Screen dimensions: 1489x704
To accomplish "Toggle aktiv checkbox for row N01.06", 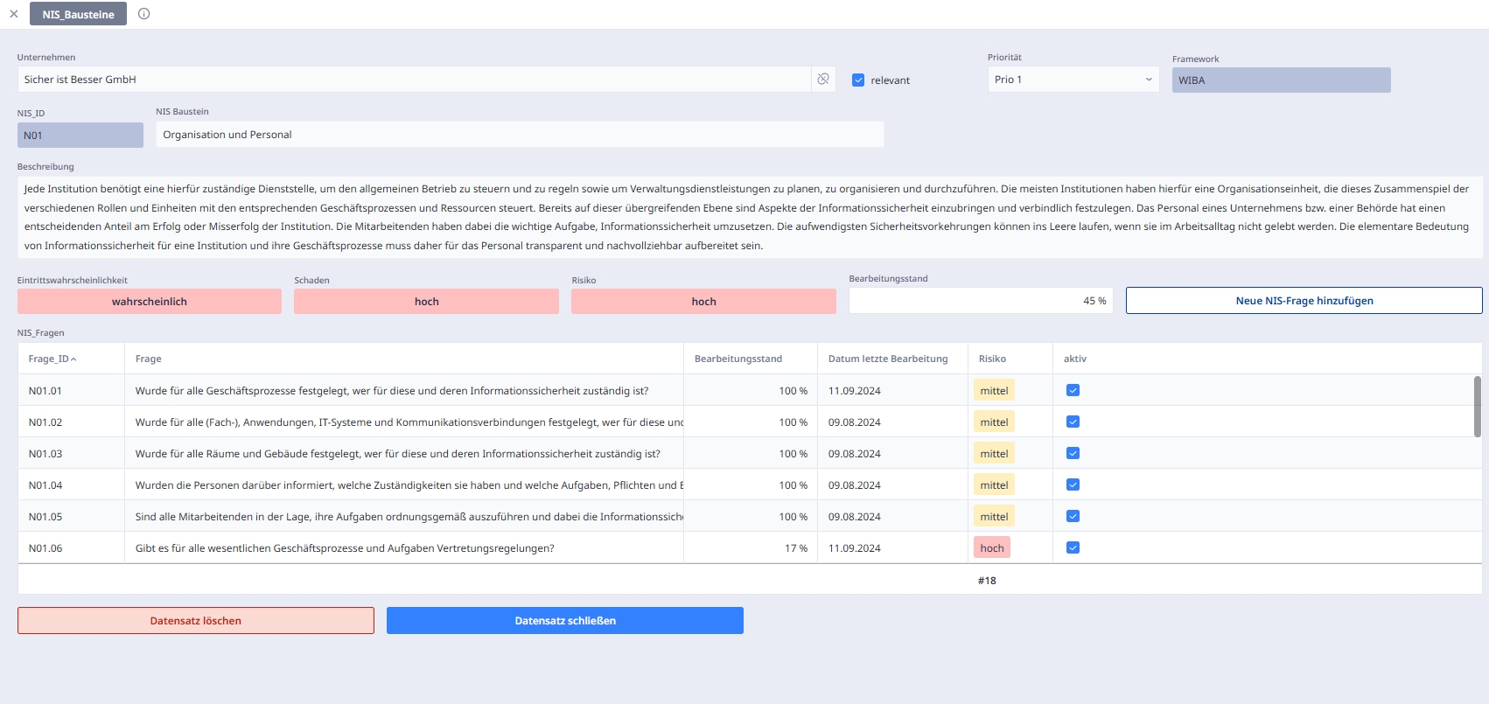I will click(x=1073, y=548).
